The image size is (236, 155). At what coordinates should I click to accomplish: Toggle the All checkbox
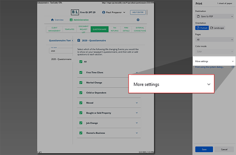click(81, 62)
